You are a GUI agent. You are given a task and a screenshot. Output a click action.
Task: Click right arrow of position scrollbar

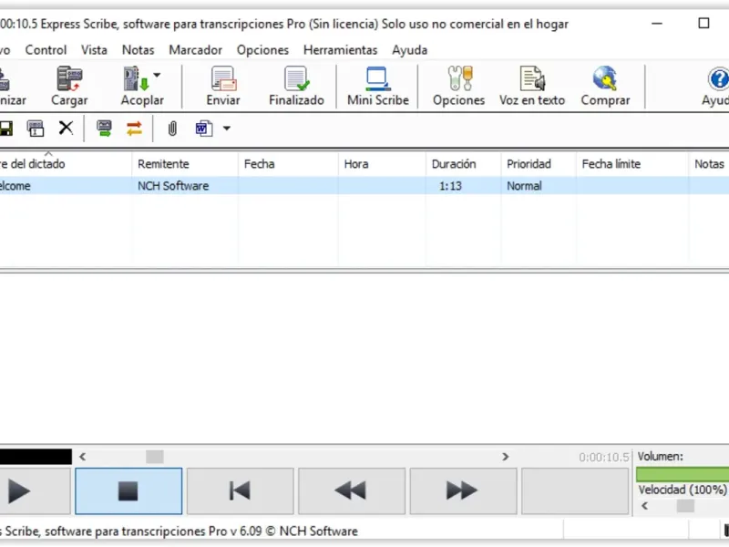pyautogui.click(x=506, y=457)
